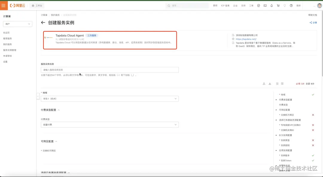Open the user avatar menu
The width and height of the screenshot is (323, 177).
(319, 6)
